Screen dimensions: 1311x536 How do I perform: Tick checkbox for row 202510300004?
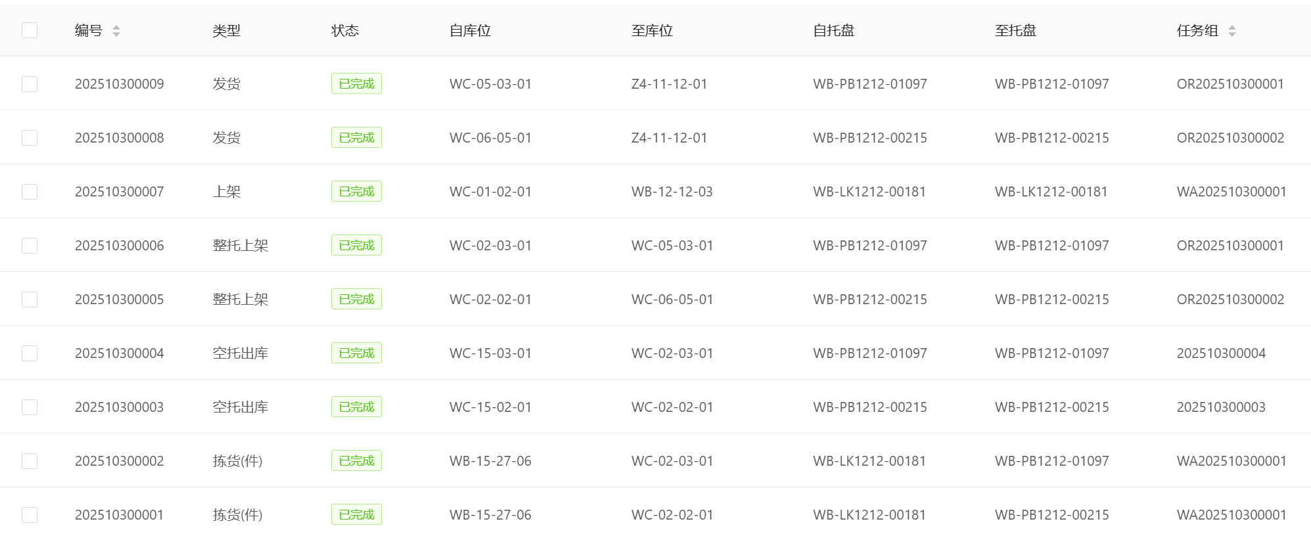click(30, 353)
